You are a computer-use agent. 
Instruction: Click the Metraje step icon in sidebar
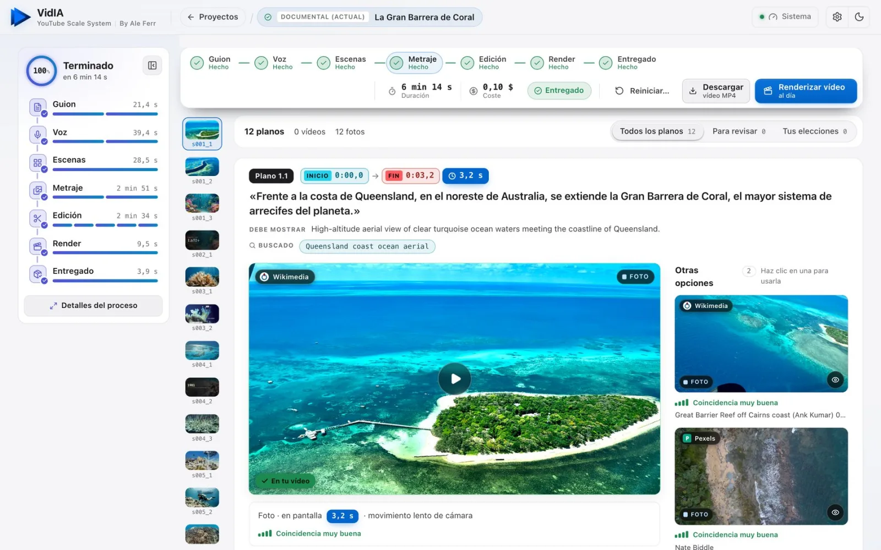pos(37,190)
